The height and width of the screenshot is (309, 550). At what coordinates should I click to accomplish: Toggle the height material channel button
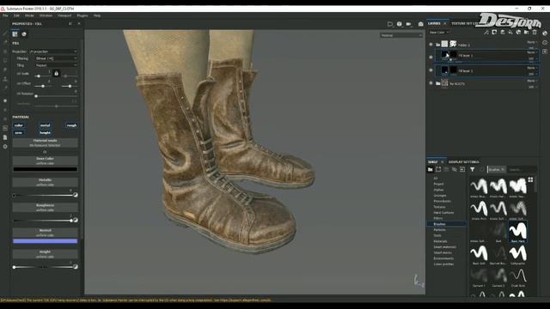click(x=46, y=133)
